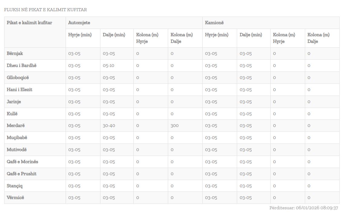Viewport: 346px width, 215px height.
Task: Click the 'Pikat e kalimit kufitar' header cell
Action: point(29,23)
